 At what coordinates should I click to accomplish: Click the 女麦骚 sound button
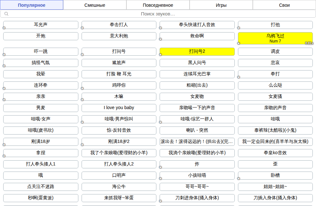click(275, 97)
